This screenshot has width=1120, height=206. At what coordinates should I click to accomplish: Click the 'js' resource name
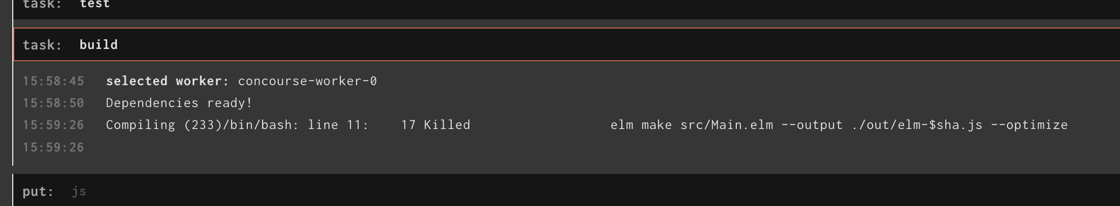tap(79, 192)
